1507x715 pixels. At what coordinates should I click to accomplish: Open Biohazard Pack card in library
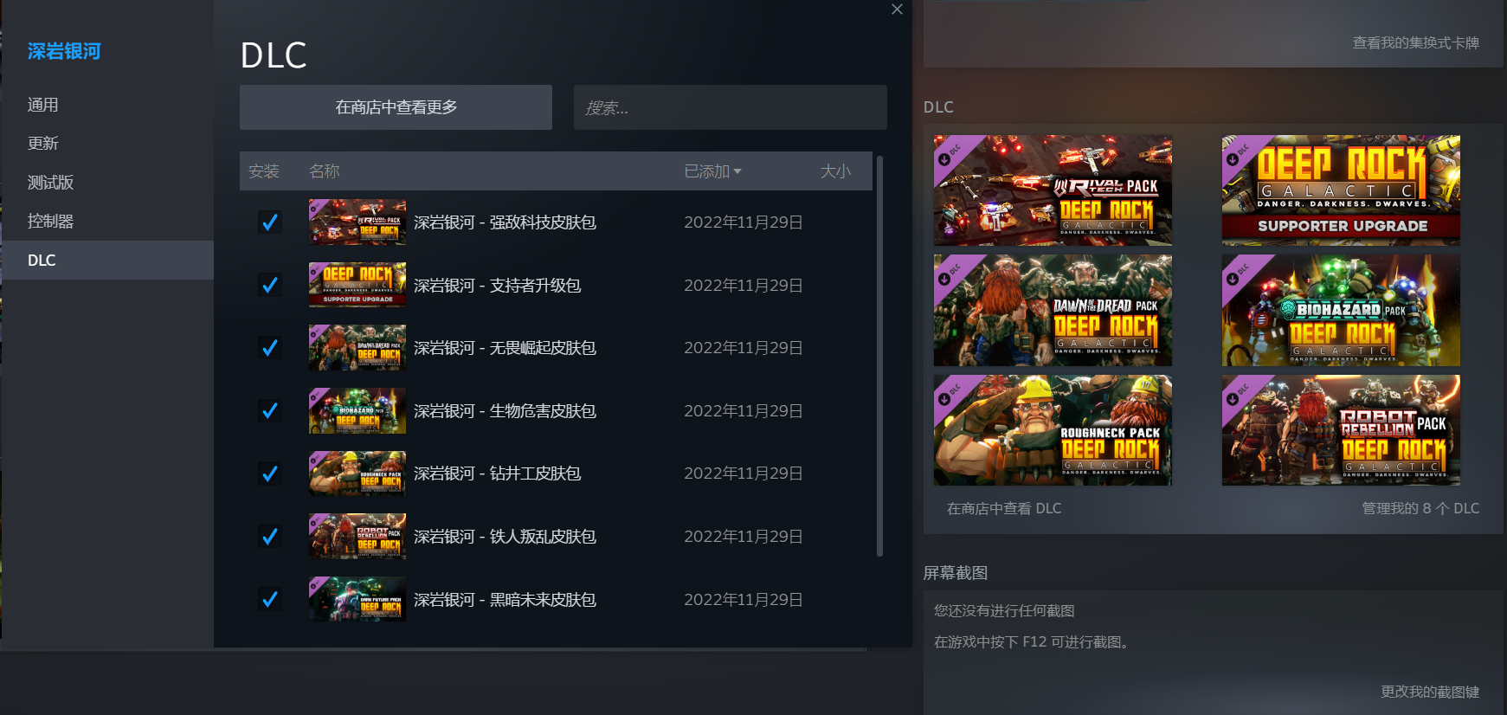pyautogui.click(x=1341, y=311)
